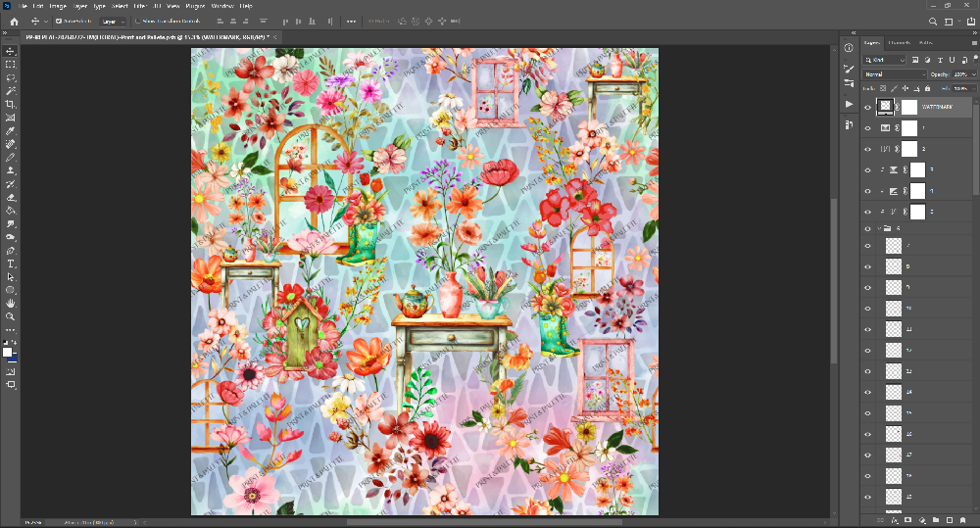This screenshot has height=528, width=980.
Task: Toggle visibility of group 6
Action: coord(867,228)
